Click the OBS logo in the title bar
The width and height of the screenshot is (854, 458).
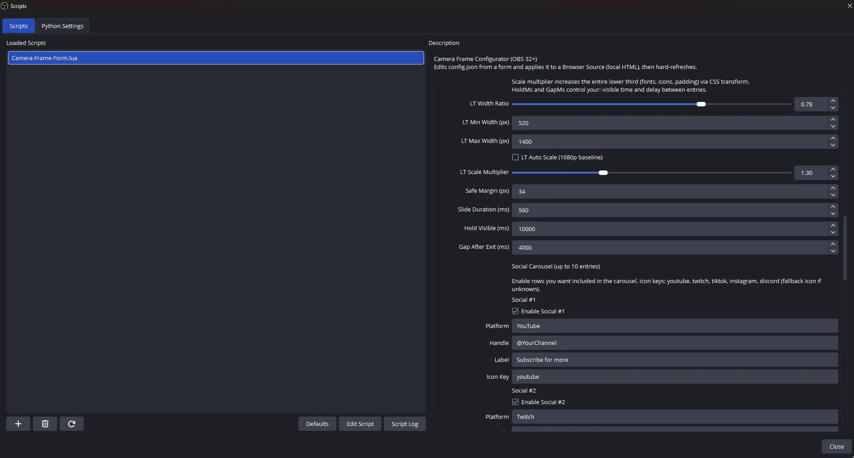click(x=5, y=6)
